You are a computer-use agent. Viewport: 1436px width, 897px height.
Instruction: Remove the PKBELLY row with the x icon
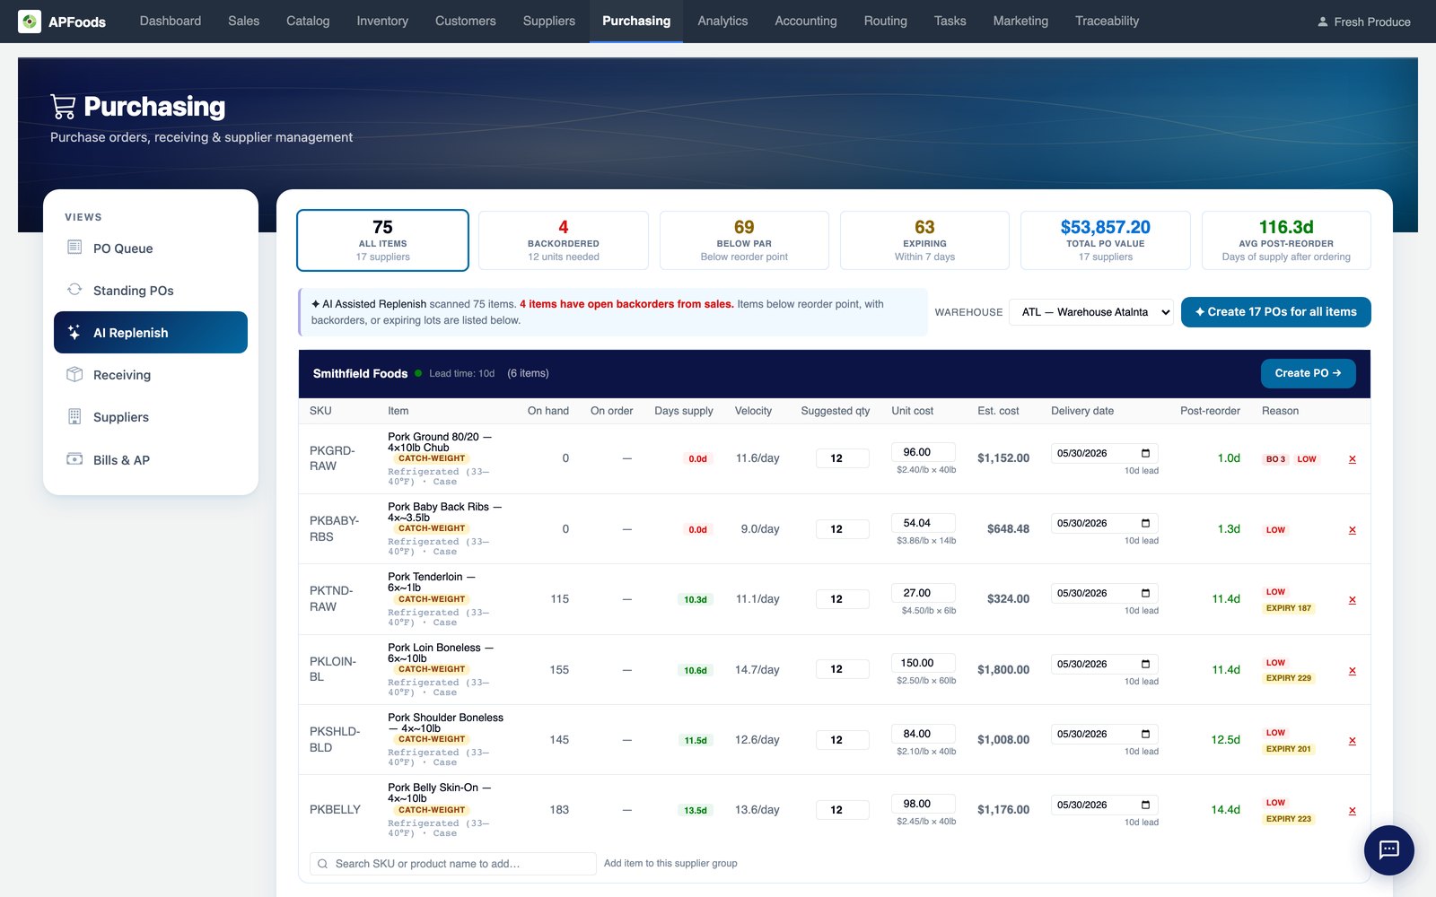click(1353, 811)
